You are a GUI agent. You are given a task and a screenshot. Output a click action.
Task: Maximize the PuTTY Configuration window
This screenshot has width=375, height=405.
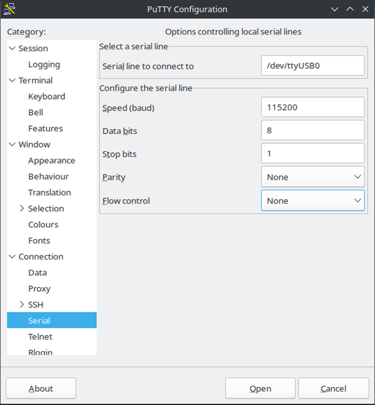pos(350,9)
